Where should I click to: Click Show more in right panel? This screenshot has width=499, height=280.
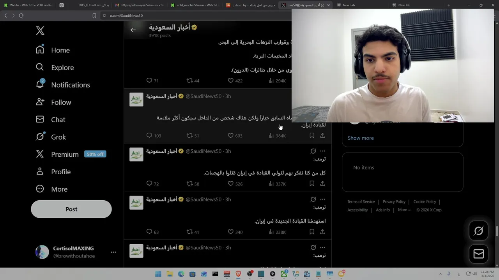(361, 138)
